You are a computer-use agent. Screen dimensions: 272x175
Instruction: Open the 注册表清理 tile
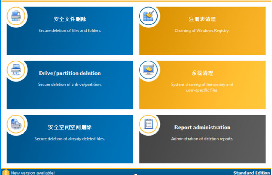click(x=202, y=31)
